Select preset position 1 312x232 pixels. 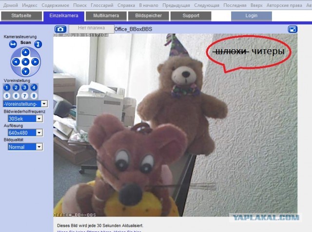pyautogui.click(x=7, y=87)
